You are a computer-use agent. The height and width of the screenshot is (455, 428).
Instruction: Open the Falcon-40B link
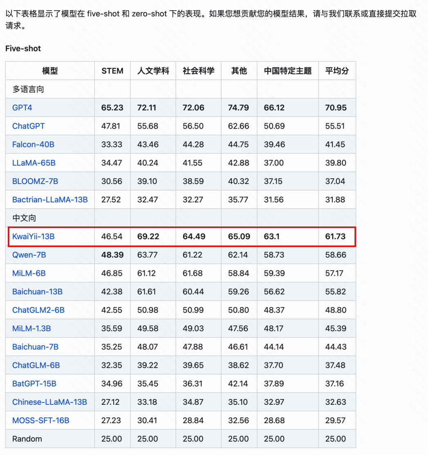pos(33,144)
